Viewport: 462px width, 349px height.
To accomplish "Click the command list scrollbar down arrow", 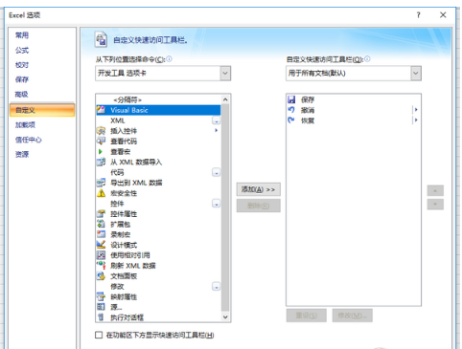I will 225,317.
